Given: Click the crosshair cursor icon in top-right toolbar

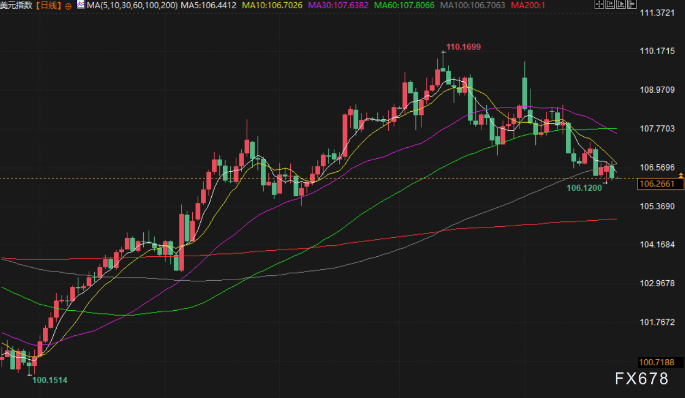Looking at the screenshot, I should tap(599, 4).
